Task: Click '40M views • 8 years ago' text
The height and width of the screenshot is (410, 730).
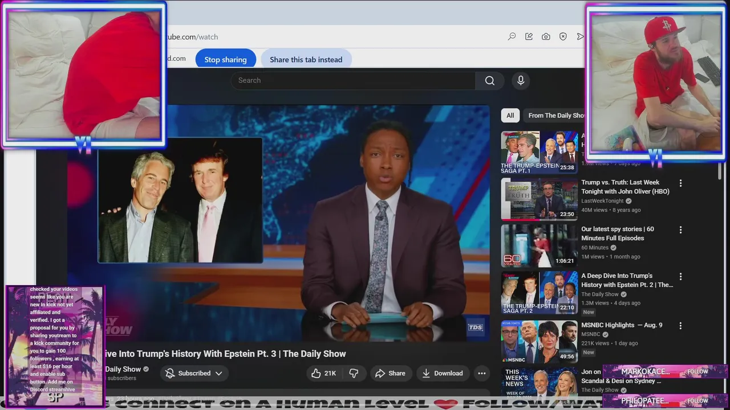Action: click(611, 210)
